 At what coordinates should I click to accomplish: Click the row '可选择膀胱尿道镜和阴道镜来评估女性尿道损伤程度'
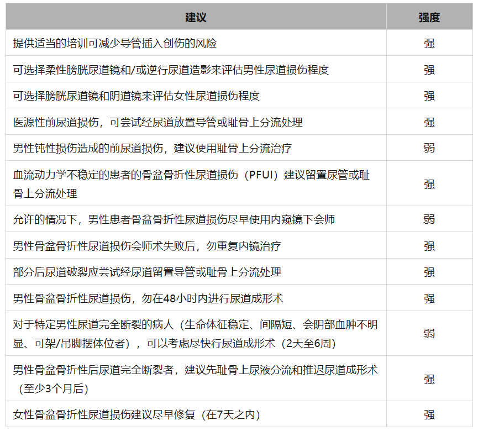pos(239,96)
